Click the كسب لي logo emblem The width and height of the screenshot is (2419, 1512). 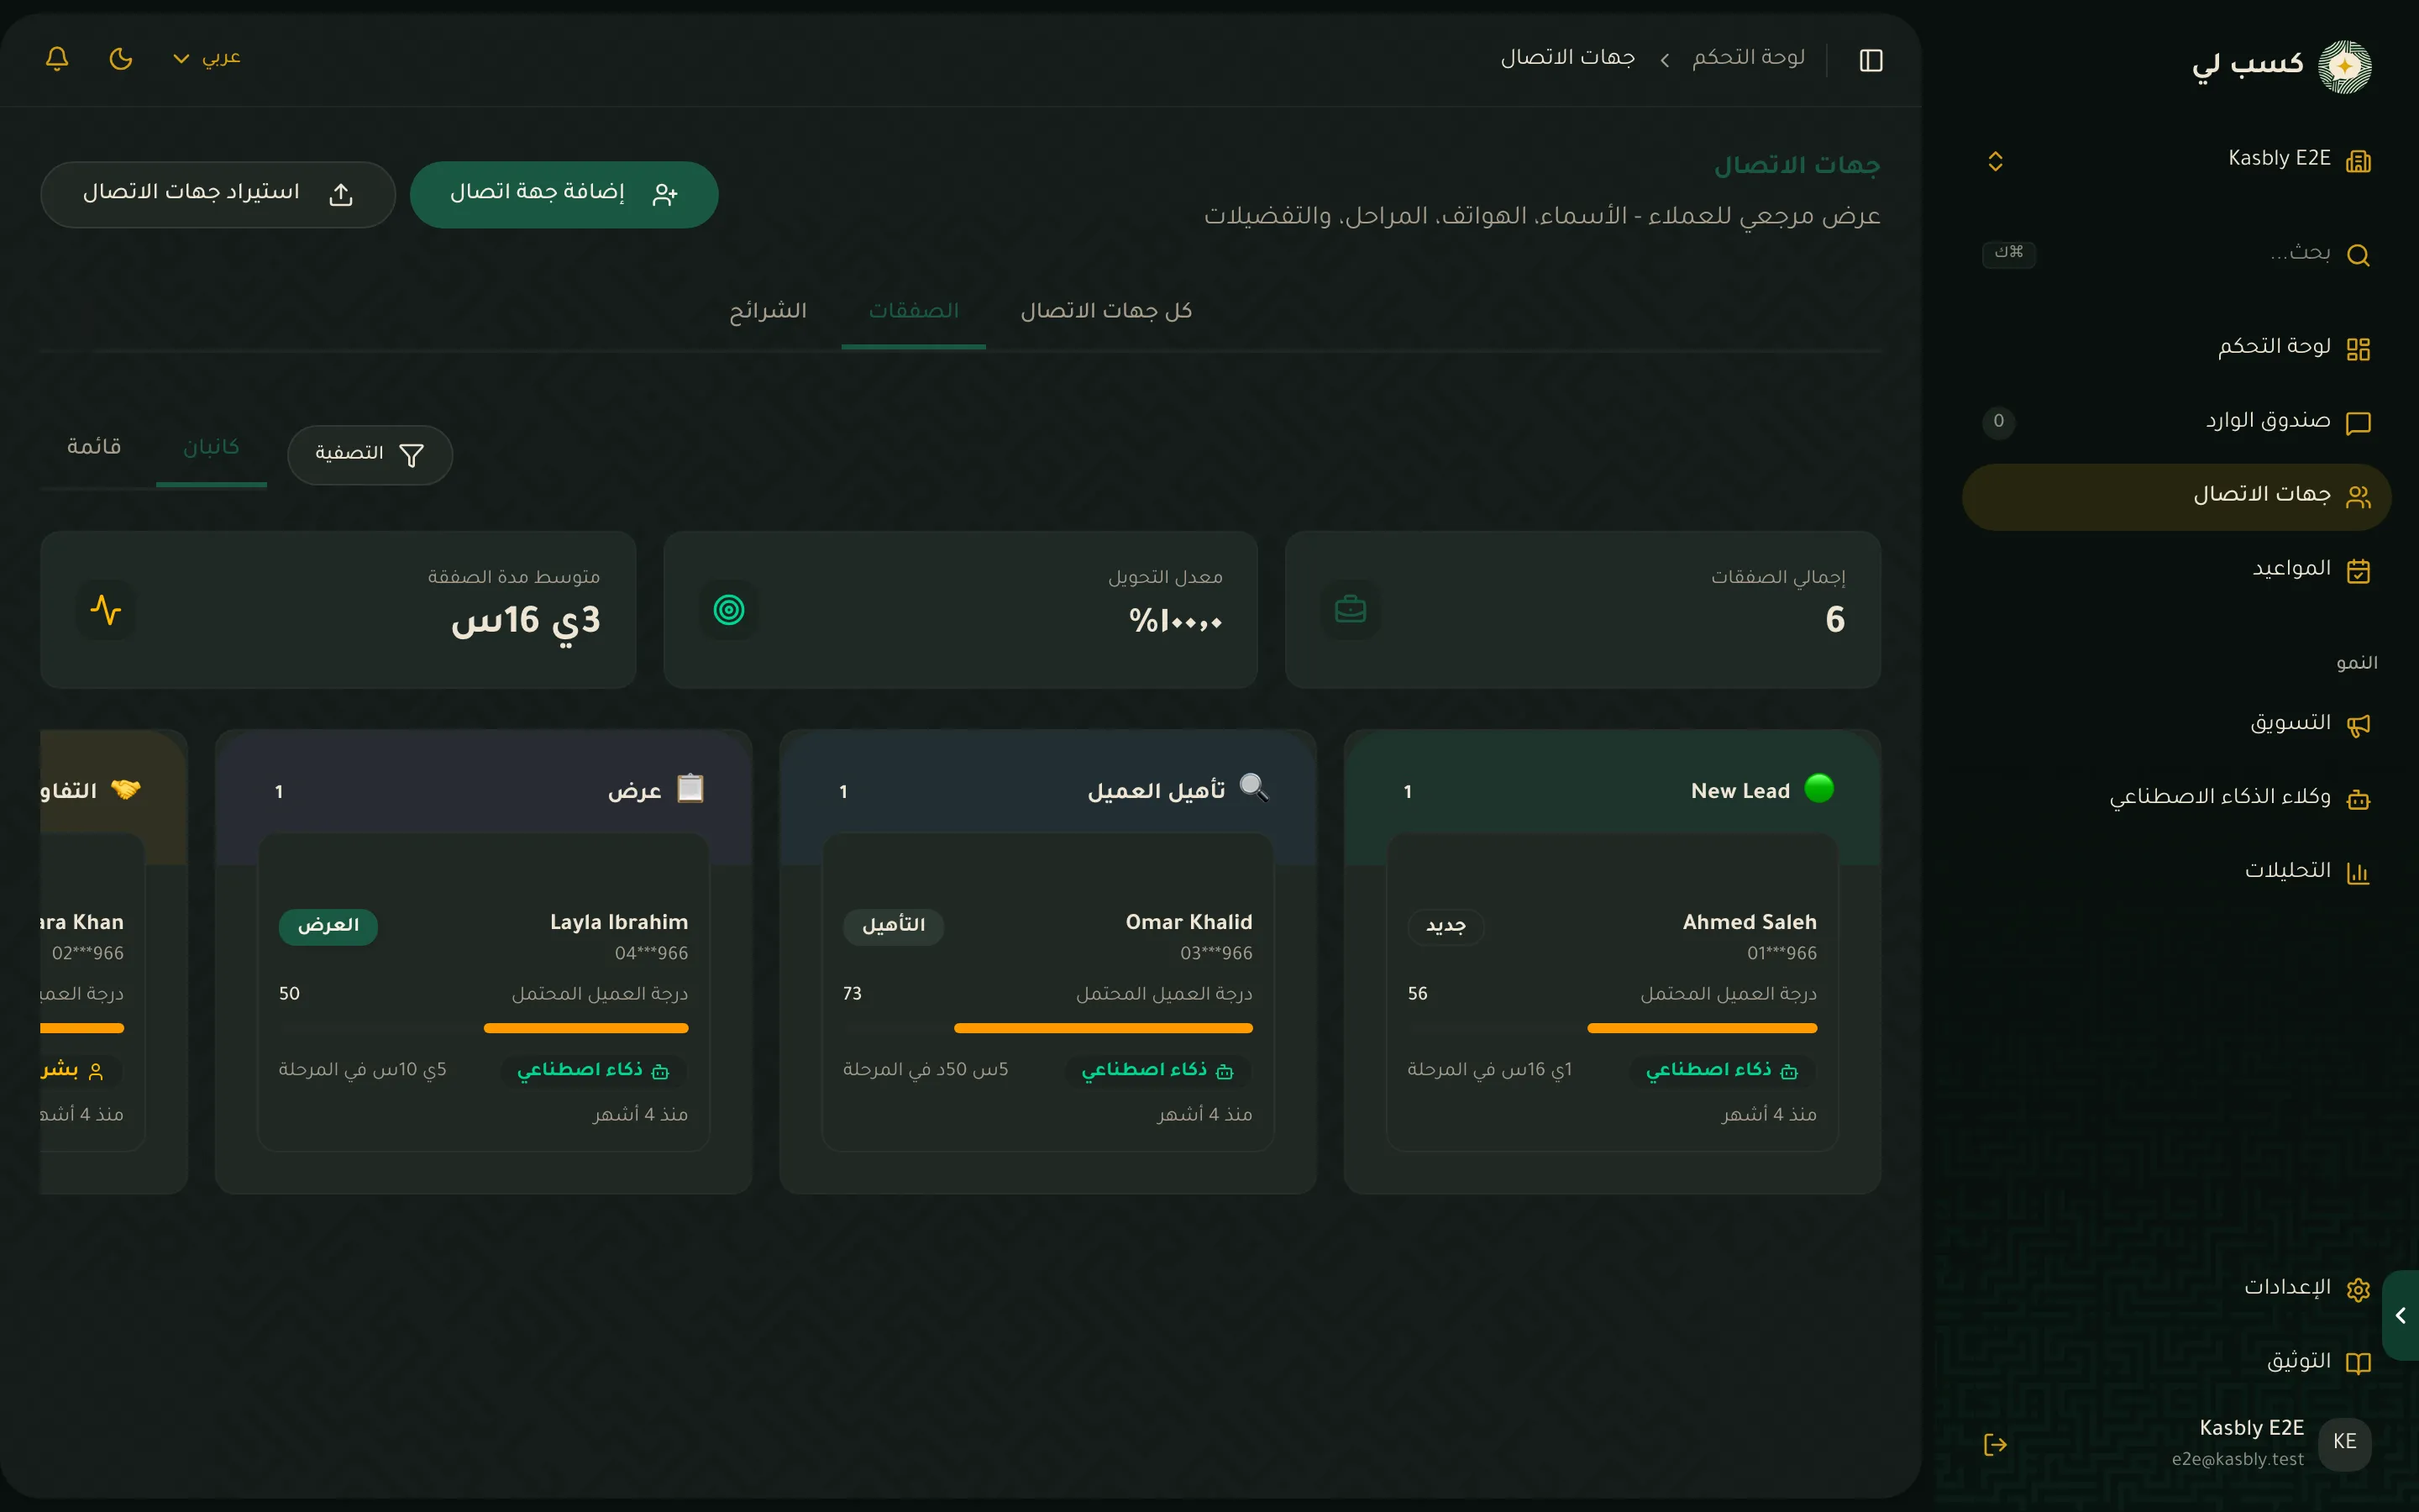click(2344, 66)
